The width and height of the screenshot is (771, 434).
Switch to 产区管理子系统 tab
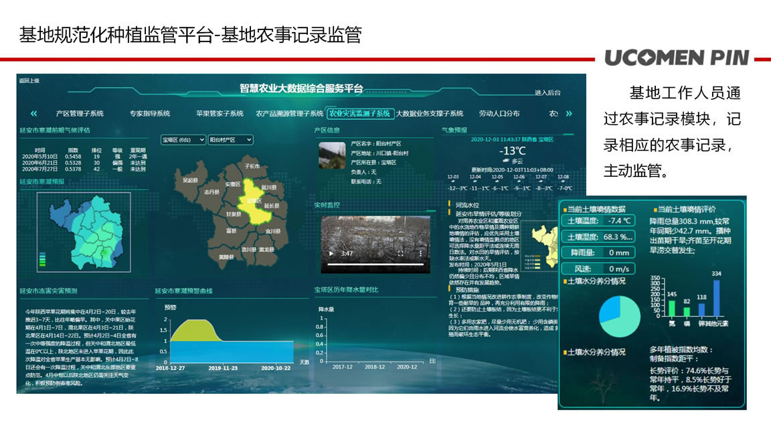[x=80, y=113]
